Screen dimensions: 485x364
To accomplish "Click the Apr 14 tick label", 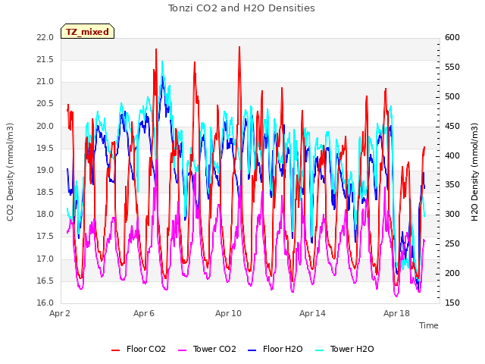I will pyautogui.click(x=312, y=313).
